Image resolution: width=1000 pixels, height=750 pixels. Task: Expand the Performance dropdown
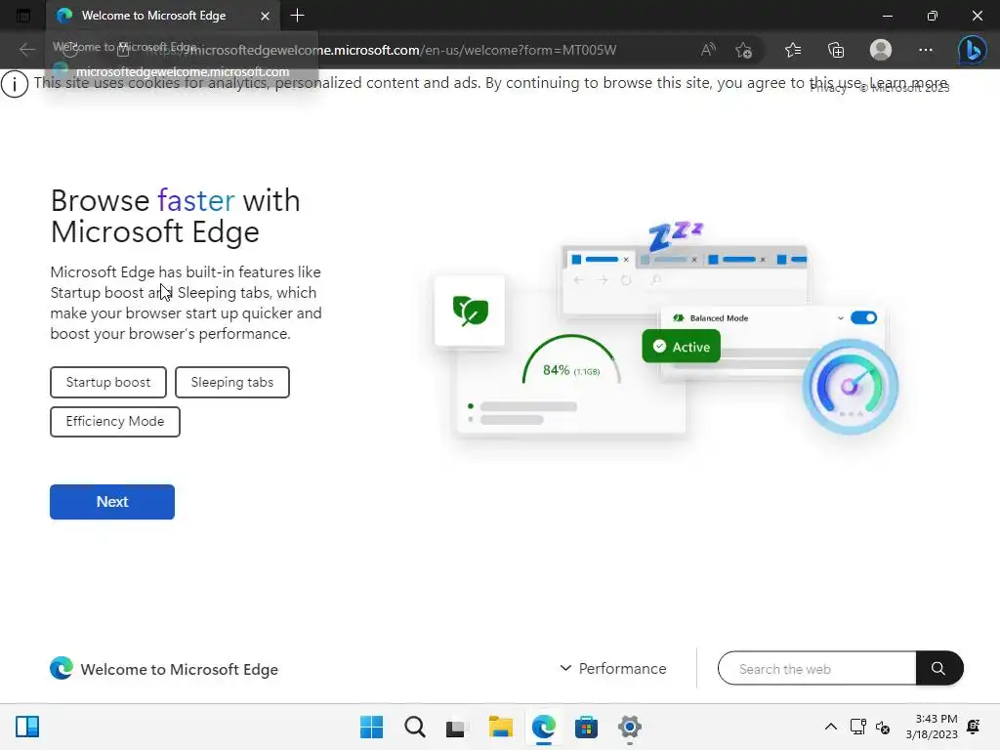coord(613,668)
